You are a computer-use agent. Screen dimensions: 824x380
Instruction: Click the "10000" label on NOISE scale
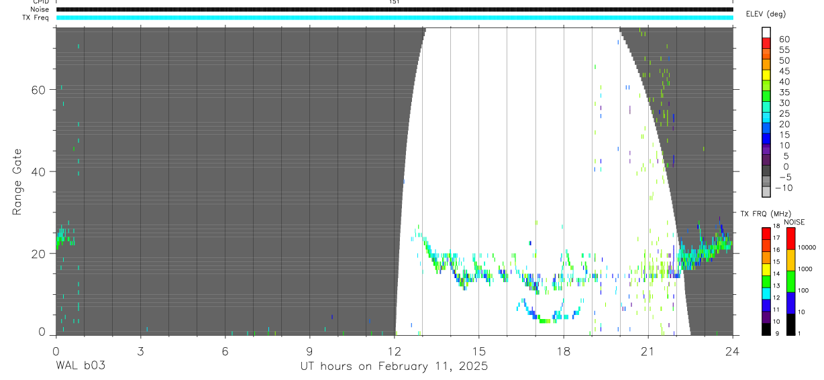tap(807, 247)
